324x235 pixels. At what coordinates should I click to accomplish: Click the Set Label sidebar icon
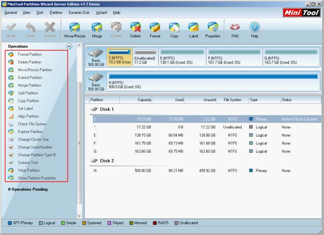pyautogui.click(x=11, y=109)
